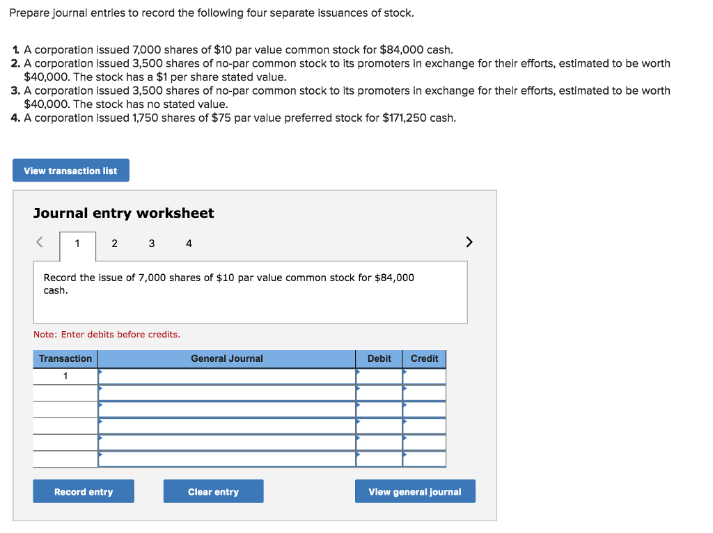Switch to transaction tab 3
Viewport: 713px width, 533px height.
click(151, 244)
